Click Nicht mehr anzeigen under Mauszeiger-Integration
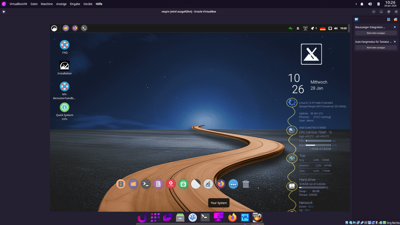Screen dimensions: 400x225 coord(376,33)
